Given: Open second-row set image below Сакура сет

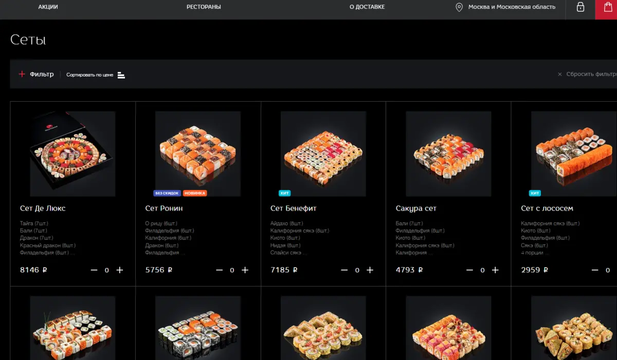Looking at the screenshot, I should click(448, 328).
